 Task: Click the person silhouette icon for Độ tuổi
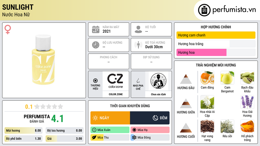pyautogui.click(x=138, y=29)
